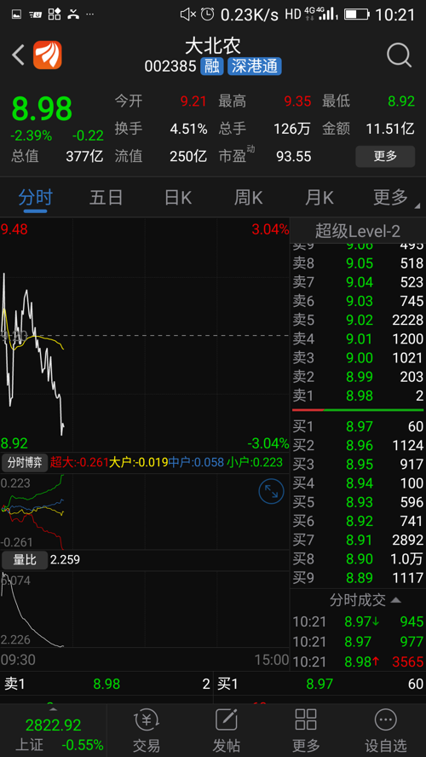
Task: Open the orange app logo icon
Action: click(x=47, y=55)
